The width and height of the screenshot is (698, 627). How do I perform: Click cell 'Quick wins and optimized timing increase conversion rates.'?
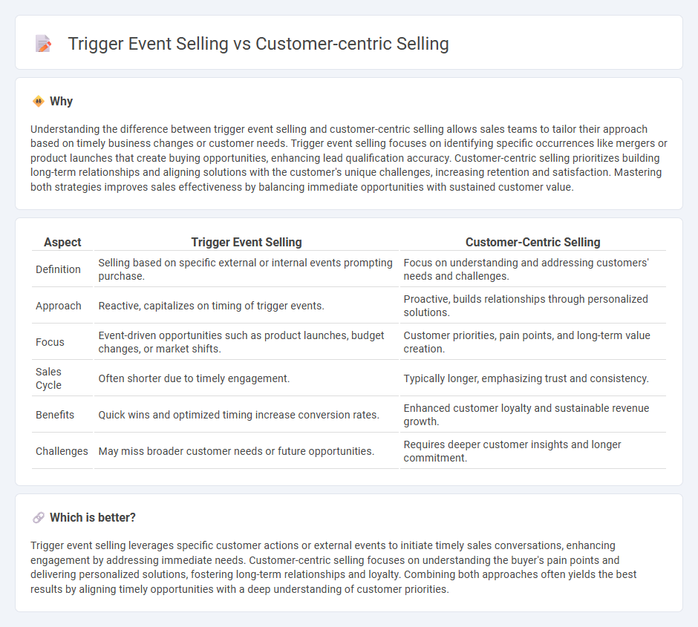coord(247,415)
